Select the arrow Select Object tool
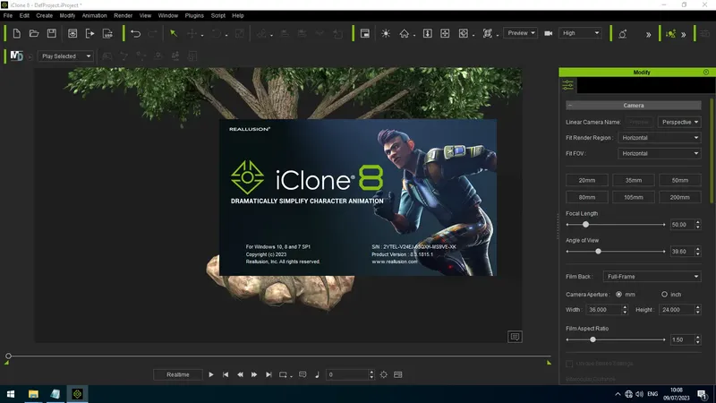 pos(174,33)
